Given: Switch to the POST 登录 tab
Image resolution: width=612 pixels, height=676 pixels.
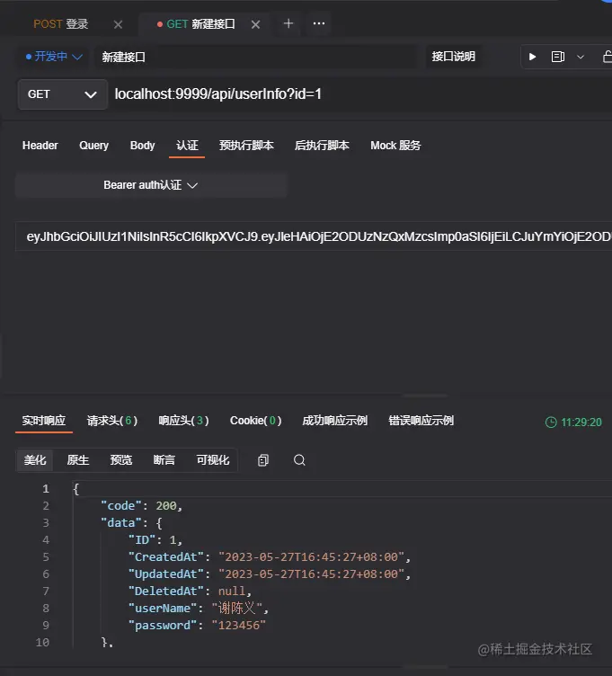Looking at the screenshot, I should coord(61,24).
